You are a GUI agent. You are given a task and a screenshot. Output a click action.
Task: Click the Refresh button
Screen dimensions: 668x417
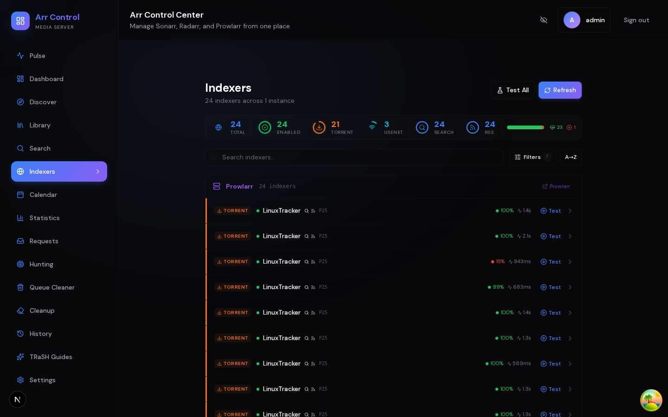(560, 90)
